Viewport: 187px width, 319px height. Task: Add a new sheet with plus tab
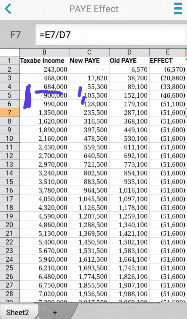tap(55, 312)
